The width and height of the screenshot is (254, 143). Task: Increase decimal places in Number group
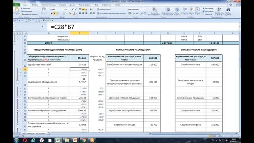pos(141,13)
